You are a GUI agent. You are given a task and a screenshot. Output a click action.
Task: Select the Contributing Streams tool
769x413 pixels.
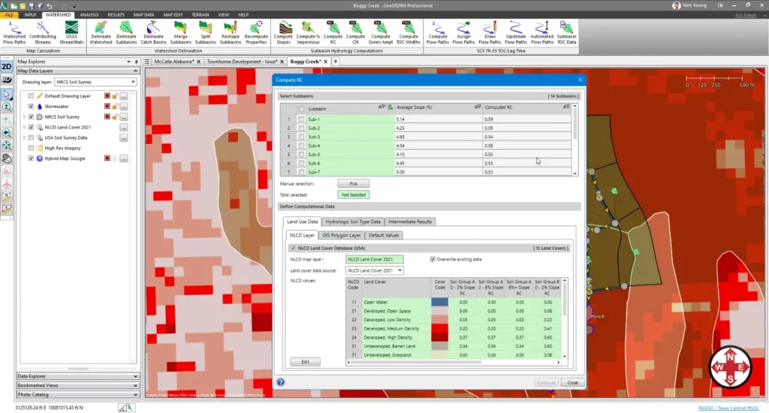(x=43, y=33)
